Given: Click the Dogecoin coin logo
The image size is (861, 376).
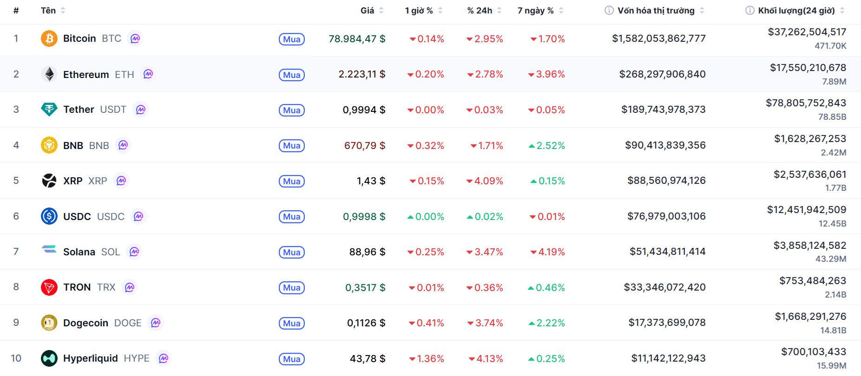Looking at the screenshot, I should (49, 323).
